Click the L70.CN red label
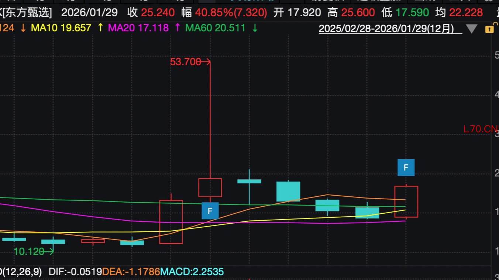499x280 pixels. point(481,129)
